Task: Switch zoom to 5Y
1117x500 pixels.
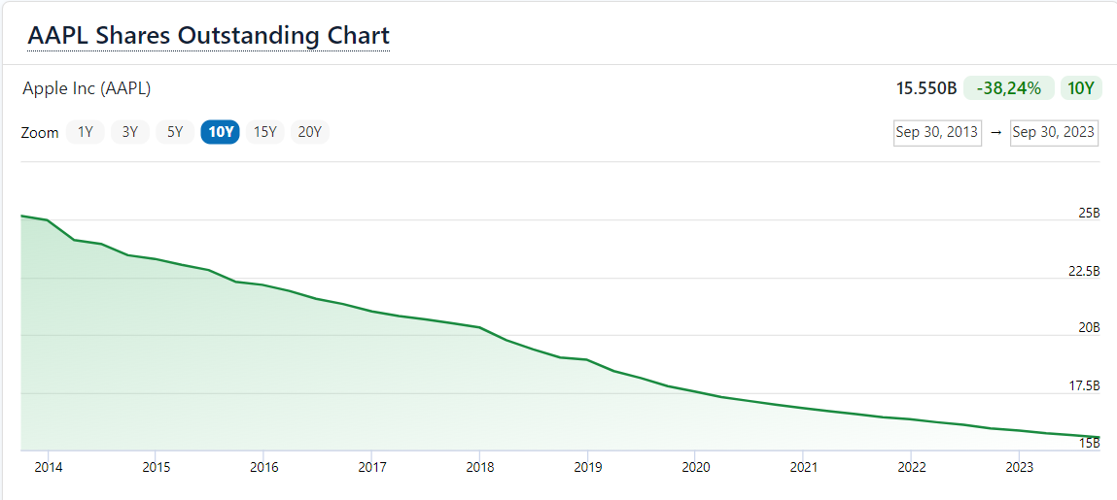Action: point(175,132)
